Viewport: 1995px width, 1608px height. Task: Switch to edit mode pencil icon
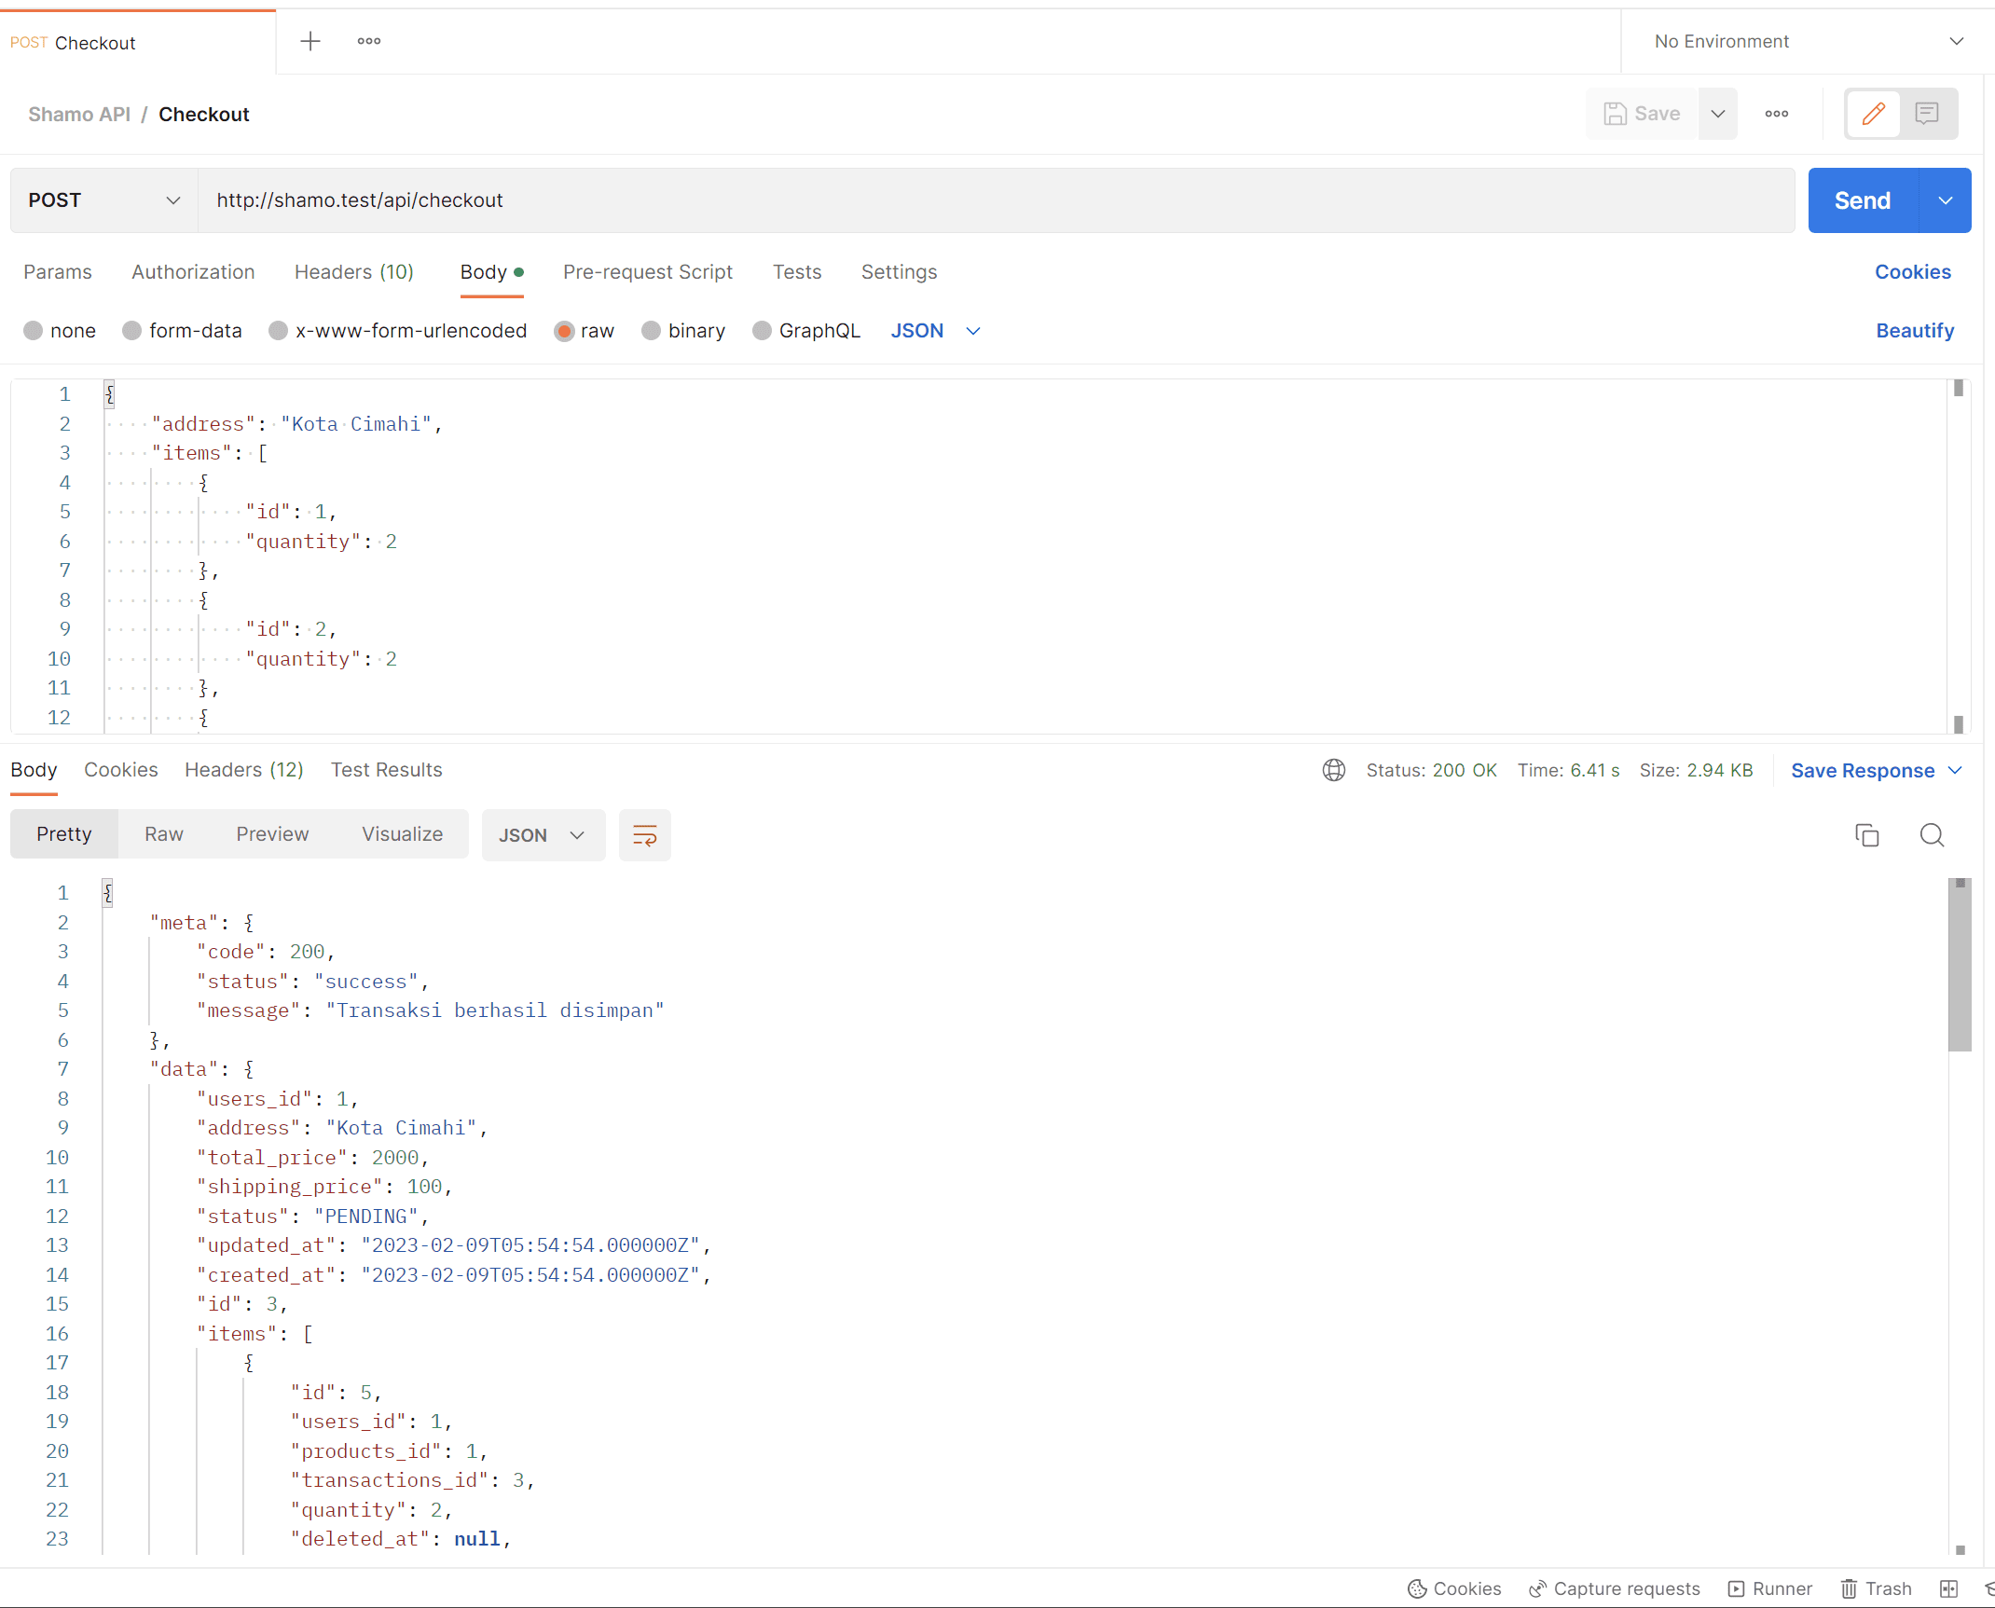tap(1874, 114)
